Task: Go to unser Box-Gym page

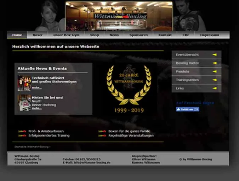Action: pyautogui.click(x=66, y=35)
